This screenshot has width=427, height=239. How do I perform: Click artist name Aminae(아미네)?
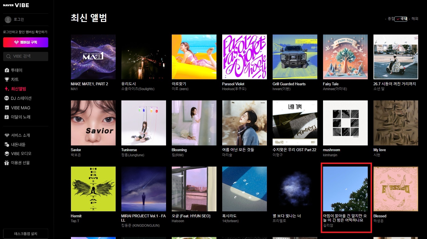click(335, 89)
